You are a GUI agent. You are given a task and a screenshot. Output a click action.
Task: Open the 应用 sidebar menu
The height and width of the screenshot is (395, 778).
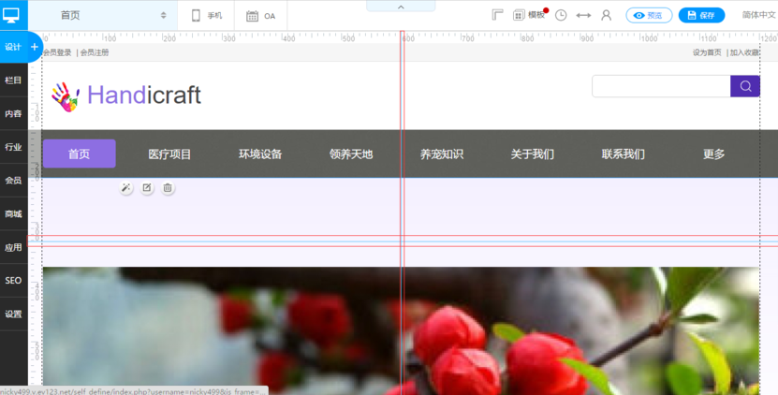point(13,247)
